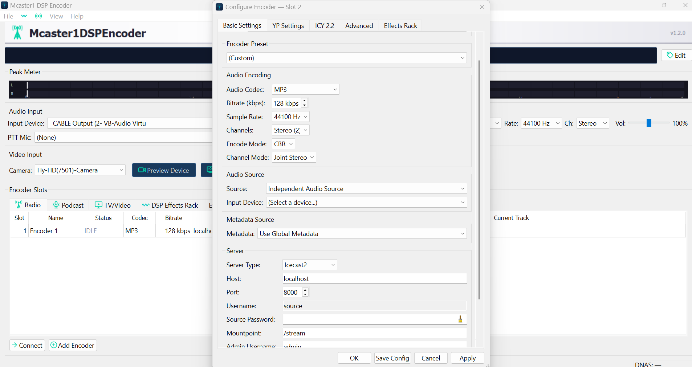The image size is (692, 367).
Task: Select the Podcast microphone icon
Action: point(56,205)
